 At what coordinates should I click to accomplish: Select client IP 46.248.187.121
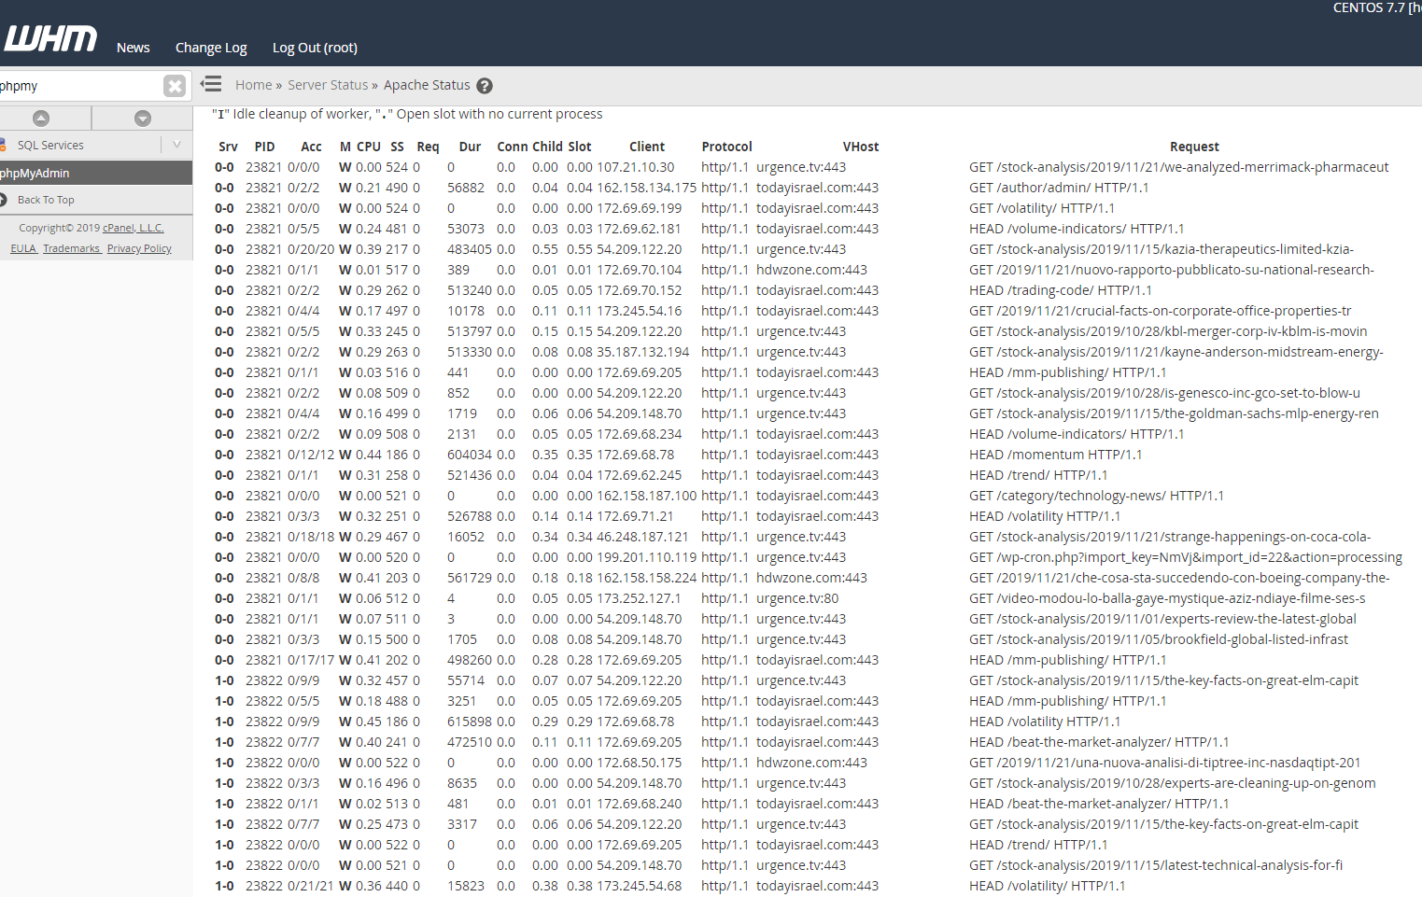pyautogui.click(x=642, y=537)
